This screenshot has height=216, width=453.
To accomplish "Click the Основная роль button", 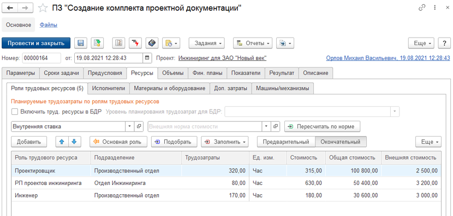I will [x=118, y=141].
